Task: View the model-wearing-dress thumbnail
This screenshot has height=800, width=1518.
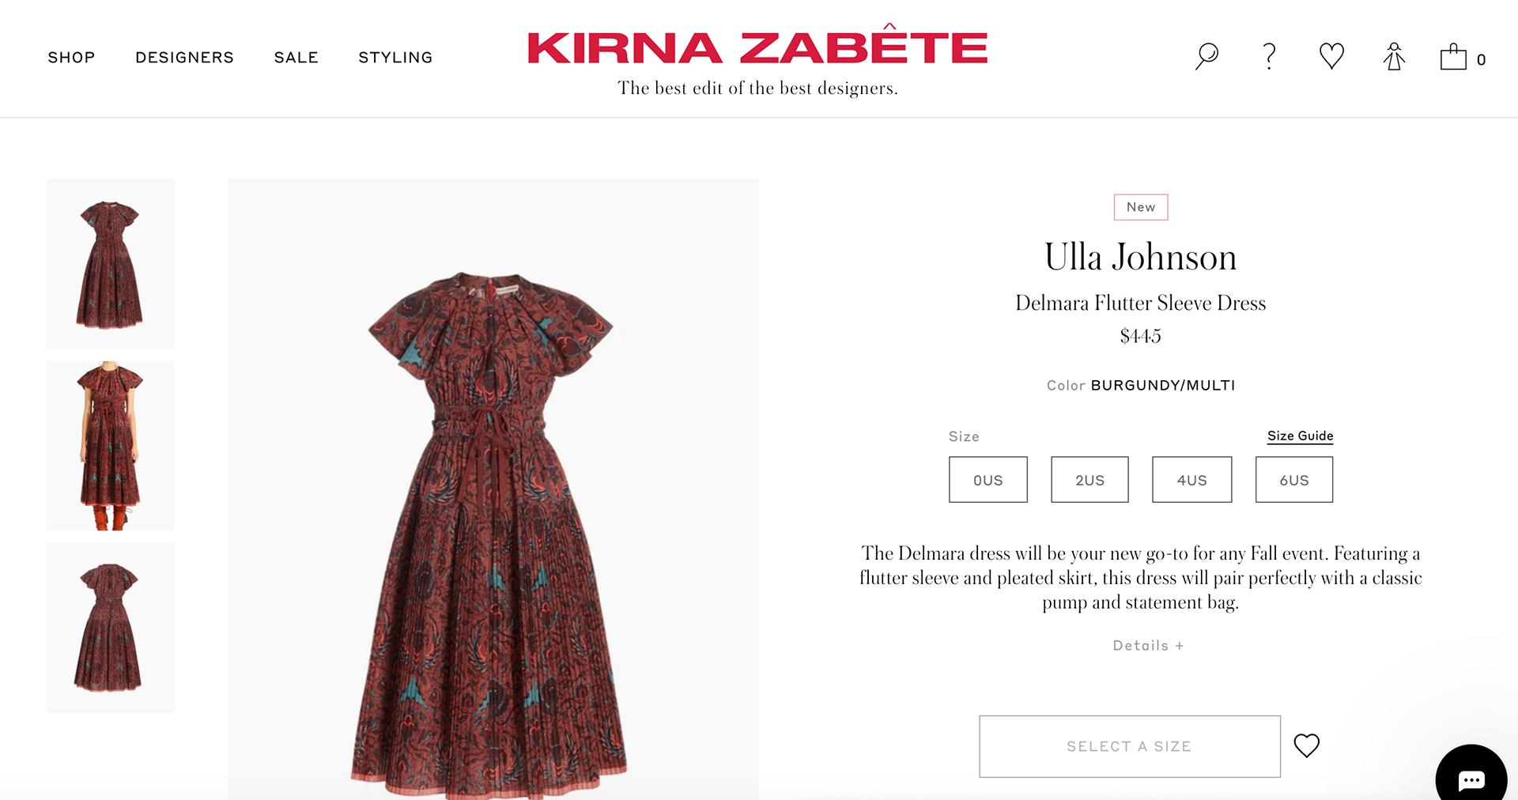Action: click(110, 446)
